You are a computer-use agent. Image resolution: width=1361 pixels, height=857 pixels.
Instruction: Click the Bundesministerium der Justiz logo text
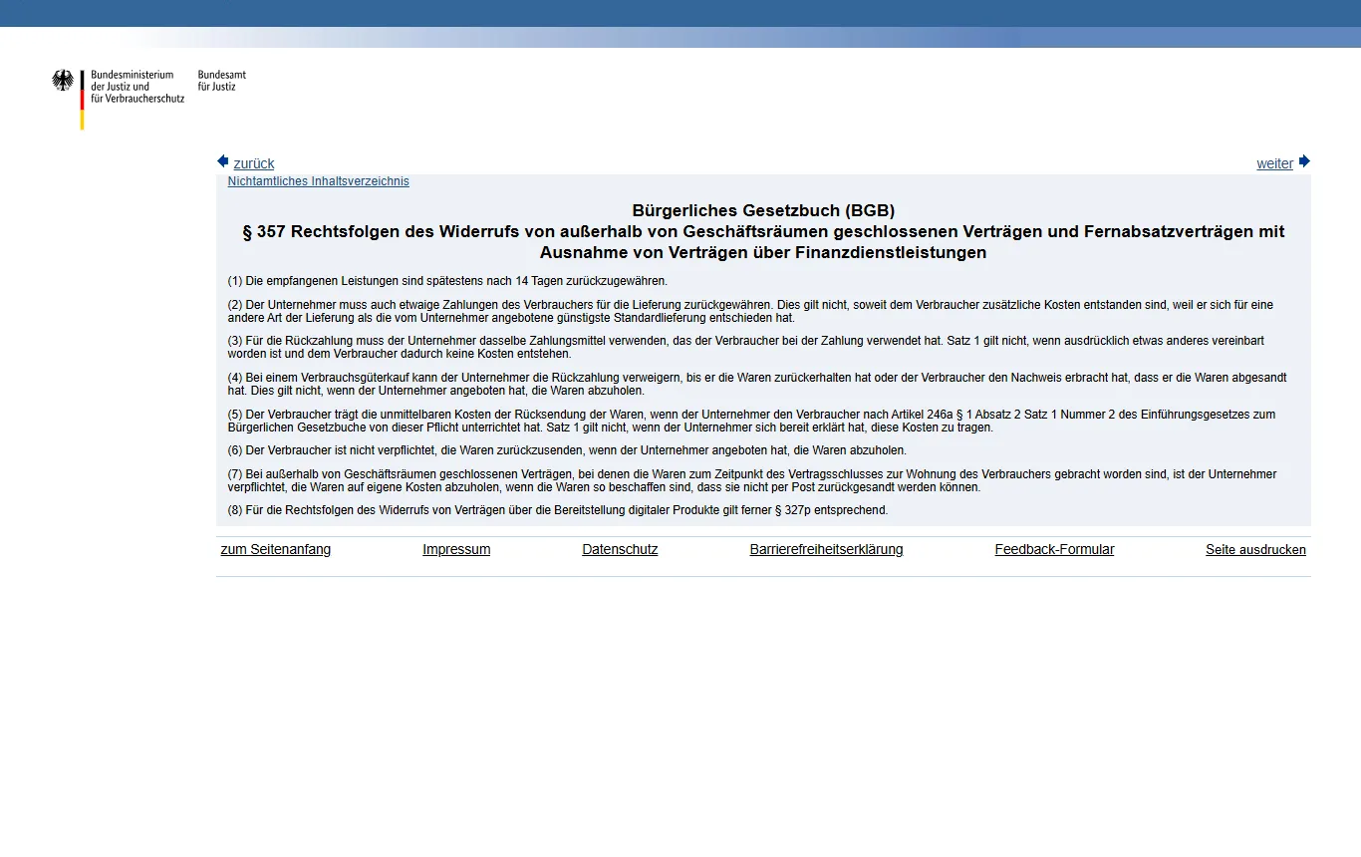[x=137, y=87]
